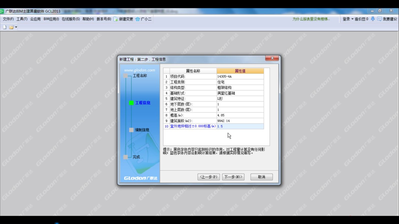
Task: Select the 完成 wizard step
Action: pyautogui.click(x=136, y=157)
